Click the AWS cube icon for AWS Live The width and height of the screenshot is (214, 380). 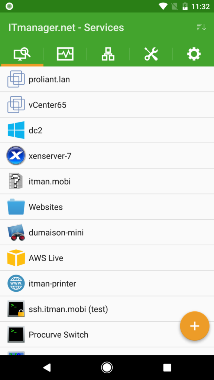click(16, 258)
